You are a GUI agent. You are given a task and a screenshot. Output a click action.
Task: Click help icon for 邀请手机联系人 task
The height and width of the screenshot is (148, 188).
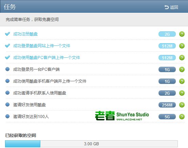182,93
